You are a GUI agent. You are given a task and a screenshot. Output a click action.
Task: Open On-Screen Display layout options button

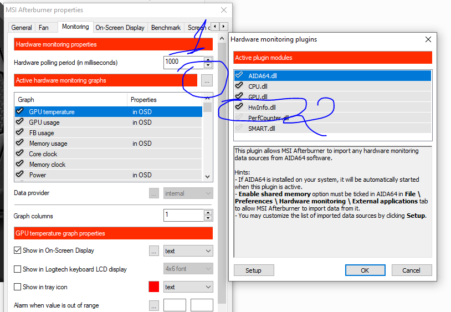tap(154, 250)
